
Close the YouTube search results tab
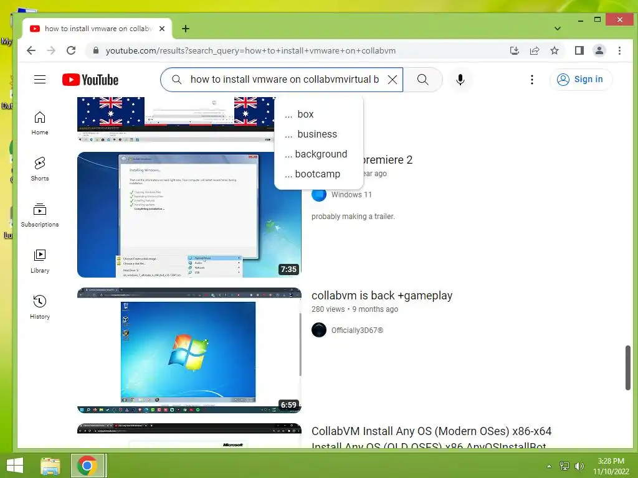coord(162,29)
